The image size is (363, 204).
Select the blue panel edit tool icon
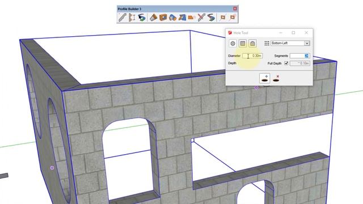pos(182,18)
